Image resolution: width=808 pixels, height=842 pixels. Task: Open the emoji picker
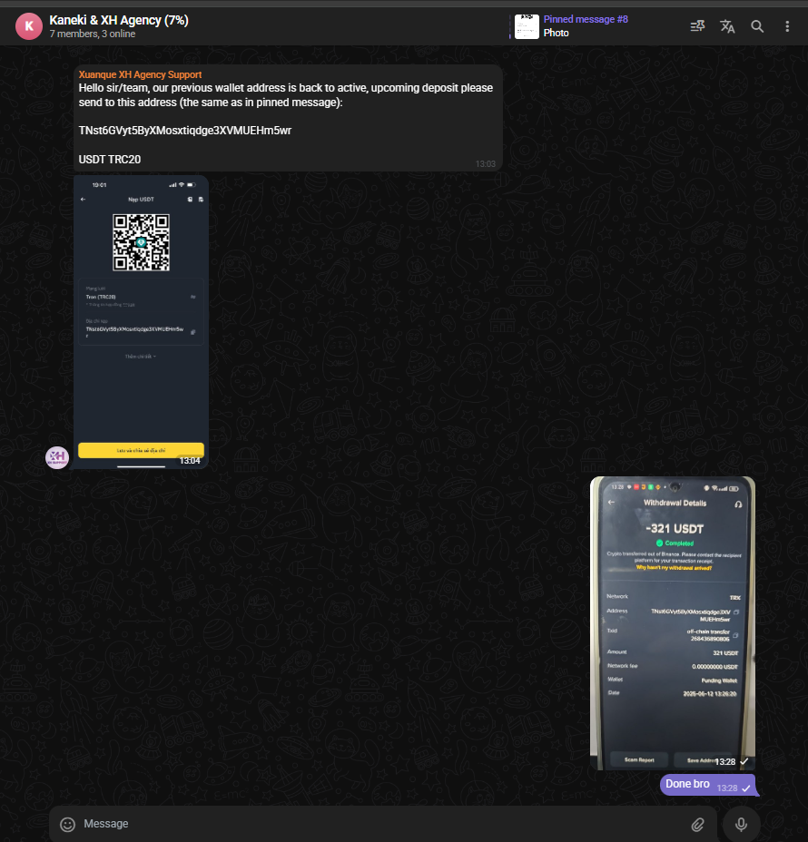67,824
